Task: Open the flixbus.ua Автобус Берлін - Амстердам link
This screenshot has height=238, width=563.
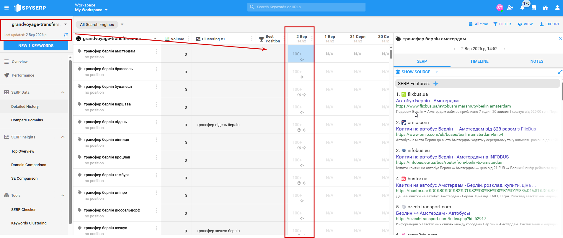Action: tap(427, 101)
